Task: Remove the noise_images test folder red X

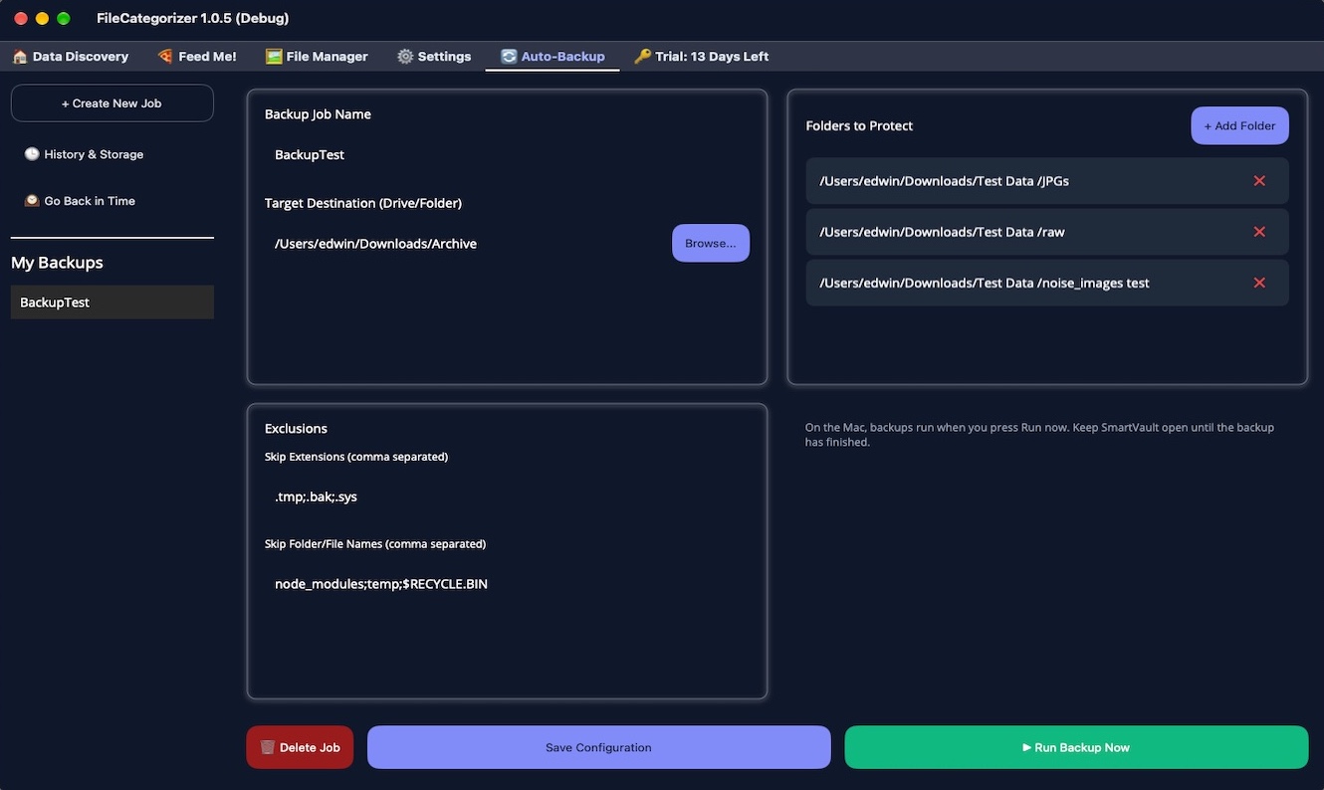Action: pyautogui.click(x=1259, y=283)
